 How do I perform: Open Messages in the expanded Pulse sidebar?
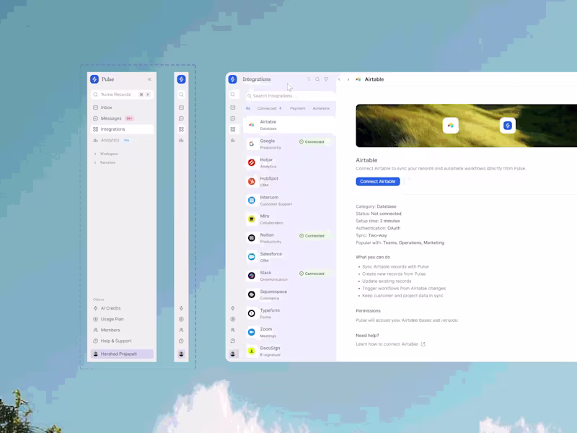click(122, 118)
